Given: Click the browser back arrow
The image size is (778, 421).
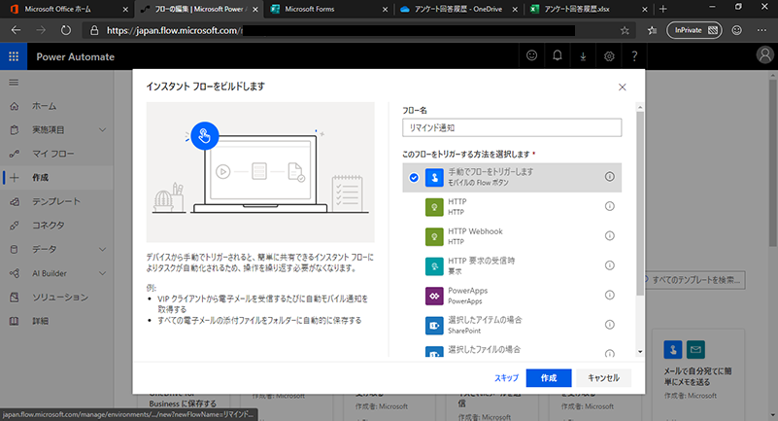Looking at the screenshot, I should (16, 30).
